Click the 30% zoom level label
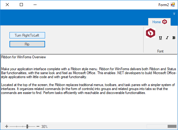The image size is (178, 130). 44,126
